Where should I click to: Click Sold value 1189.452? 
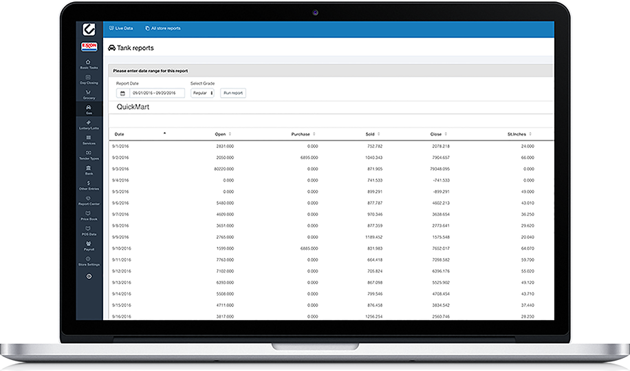point(373,237)
